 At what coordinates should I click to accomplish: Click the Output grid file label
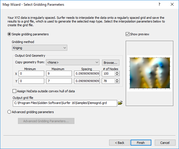[x=23, y=98]
